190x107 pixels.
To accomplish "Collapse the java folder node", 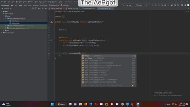I will pyautogui.click(x=4, y=16).
